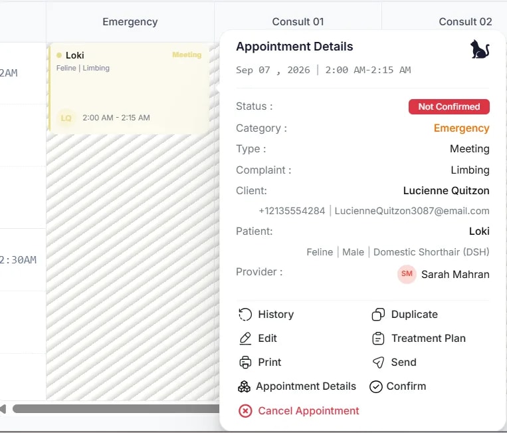Click the Duplicate copy icon
The height and width of the screenshot is (433, 507).
(378, 314)
